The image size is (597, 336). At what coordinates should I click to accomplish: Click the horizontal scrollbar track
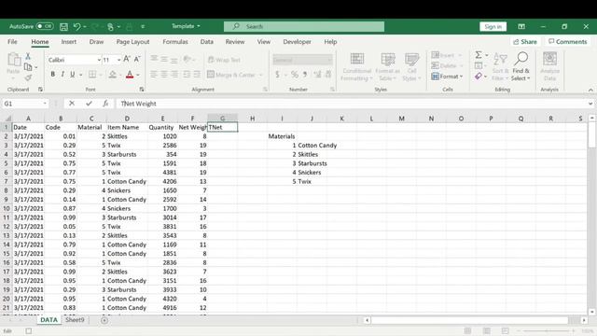[x=470, y=320]
